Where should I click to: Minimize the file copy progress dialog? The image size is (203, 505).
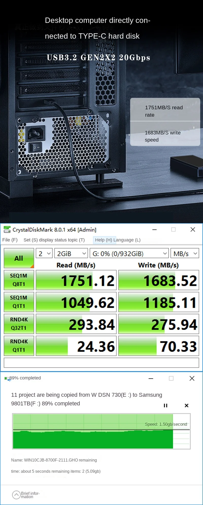click(x=151, y=378)
